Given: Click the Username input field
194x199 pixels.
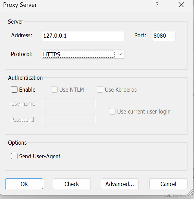Looking at the screenshot, I should click(69, 104).
